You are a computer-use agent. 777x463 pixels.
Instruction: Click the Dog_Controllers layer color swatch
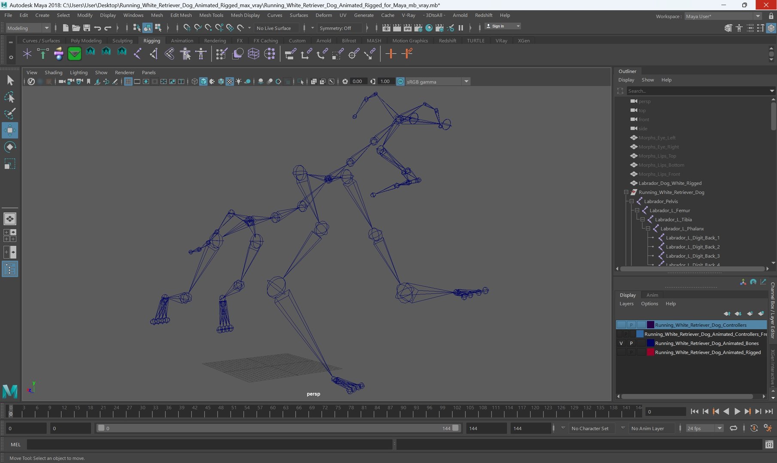[650, 325]
